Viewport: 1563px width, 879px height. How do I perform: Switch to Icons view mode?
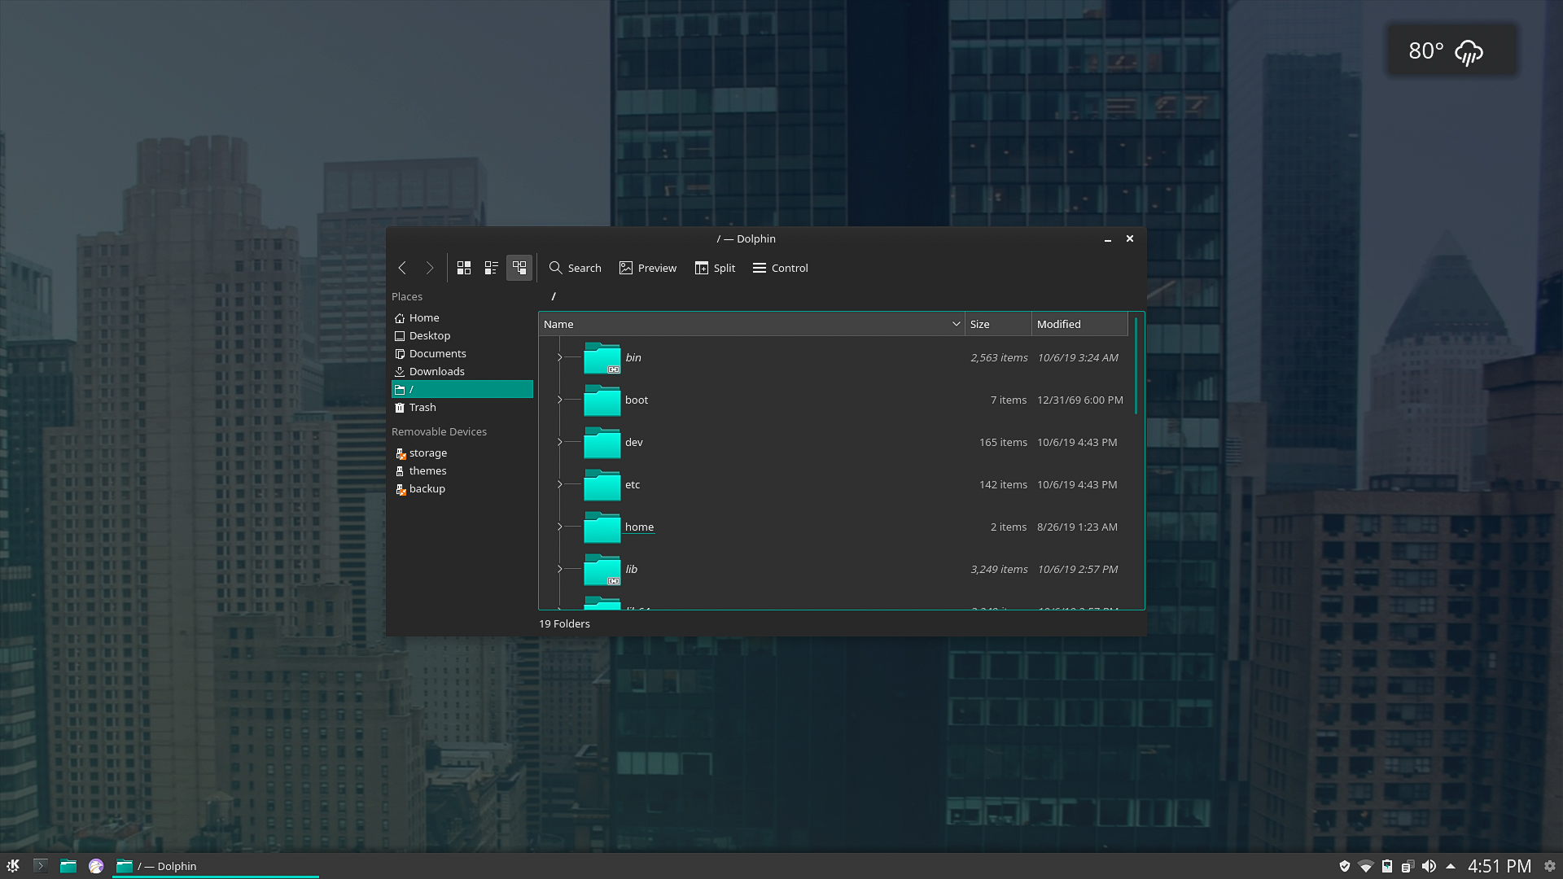(x=464, y=268)
